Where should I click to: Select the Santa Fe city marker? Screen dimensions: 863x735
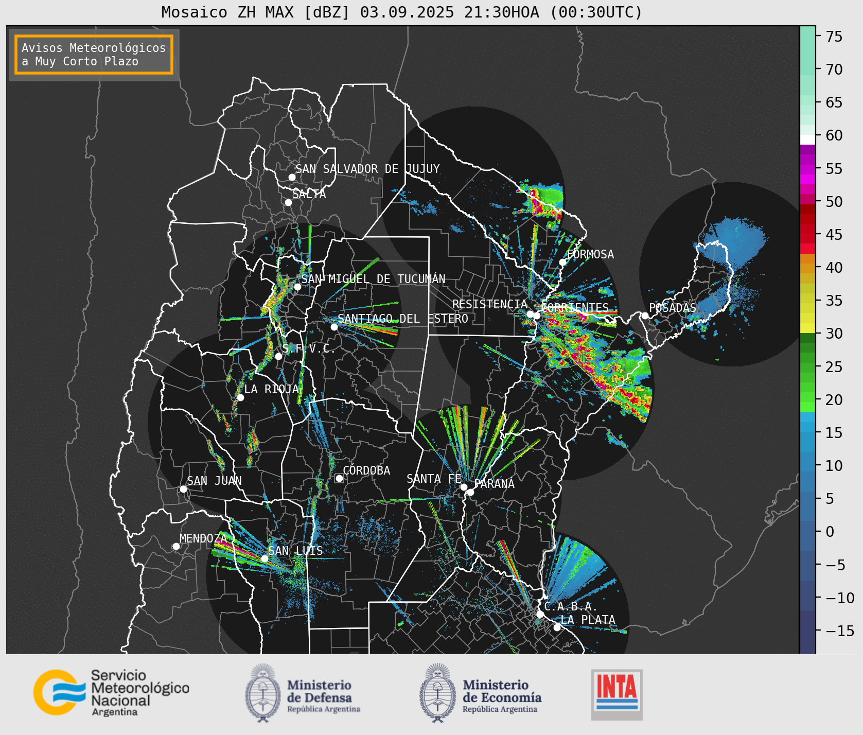[464, 487]
